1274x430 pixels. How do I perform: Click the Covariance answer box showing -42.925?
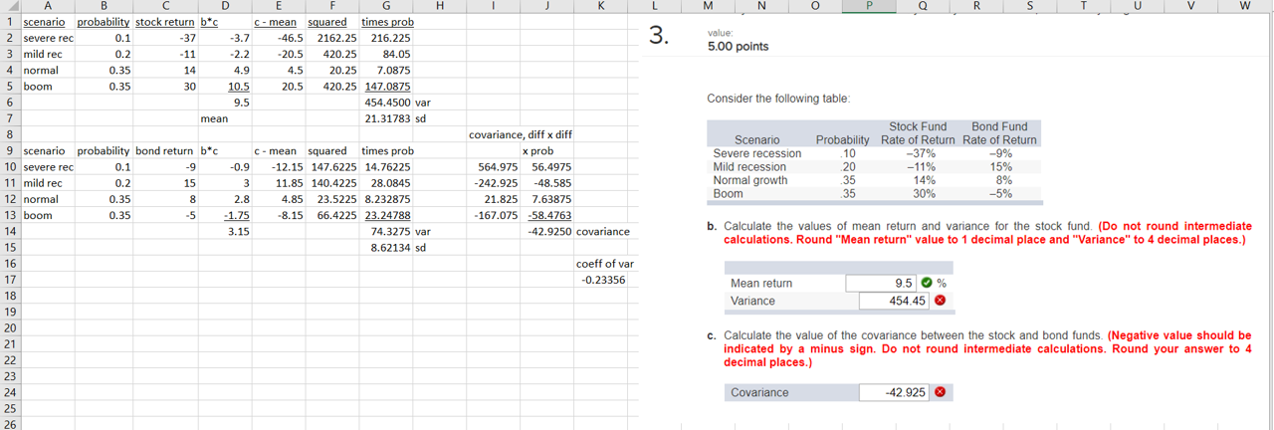tap(893, 392)
